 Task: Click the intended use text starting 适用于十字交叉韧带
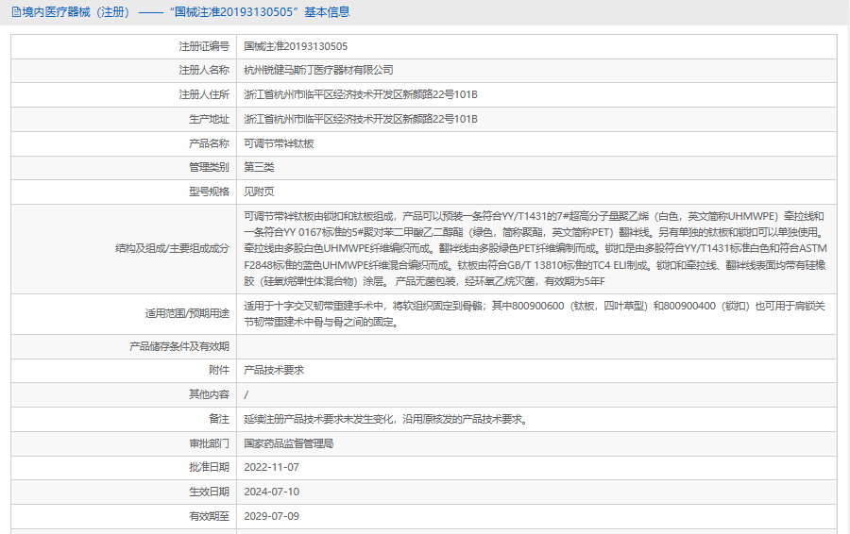535,313
